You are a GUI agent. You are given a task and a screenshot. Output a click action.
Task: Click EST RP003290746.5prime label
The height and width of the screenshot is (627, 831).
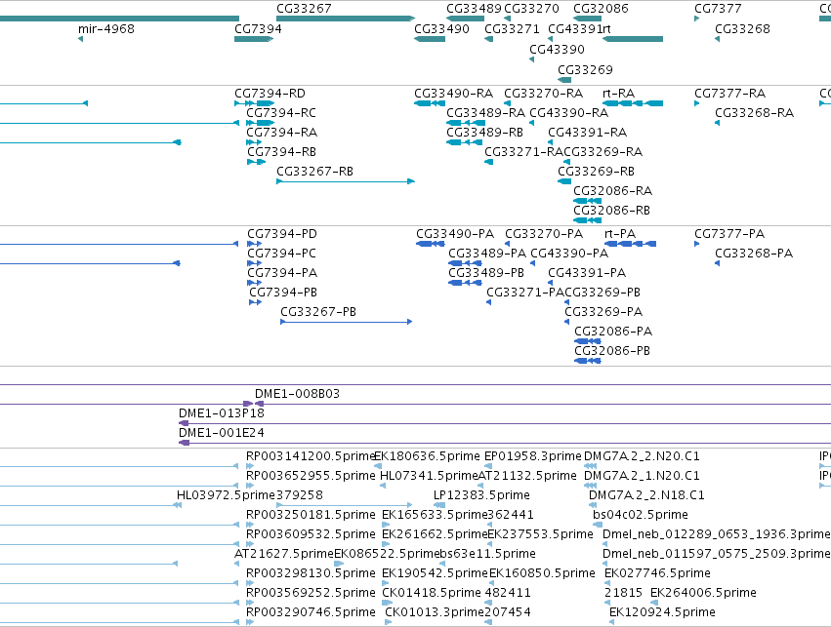tap(311, 612)
